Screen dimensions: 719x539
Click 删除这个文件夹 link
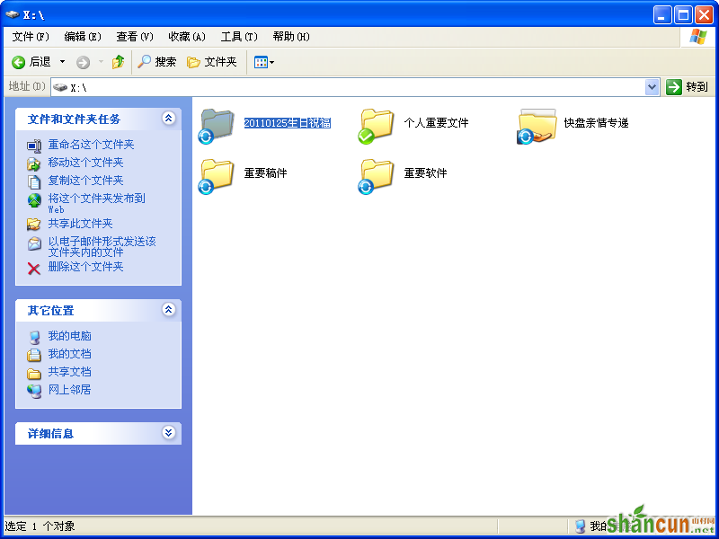(85, 266)
